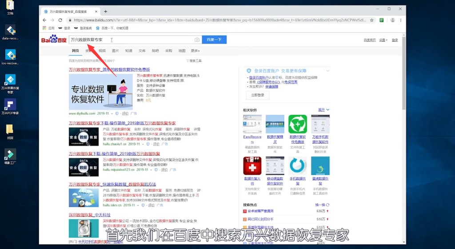Click the 登录 link at top right
The width and height of the screenshot is (455, 249).
click(x=395, y=40)
